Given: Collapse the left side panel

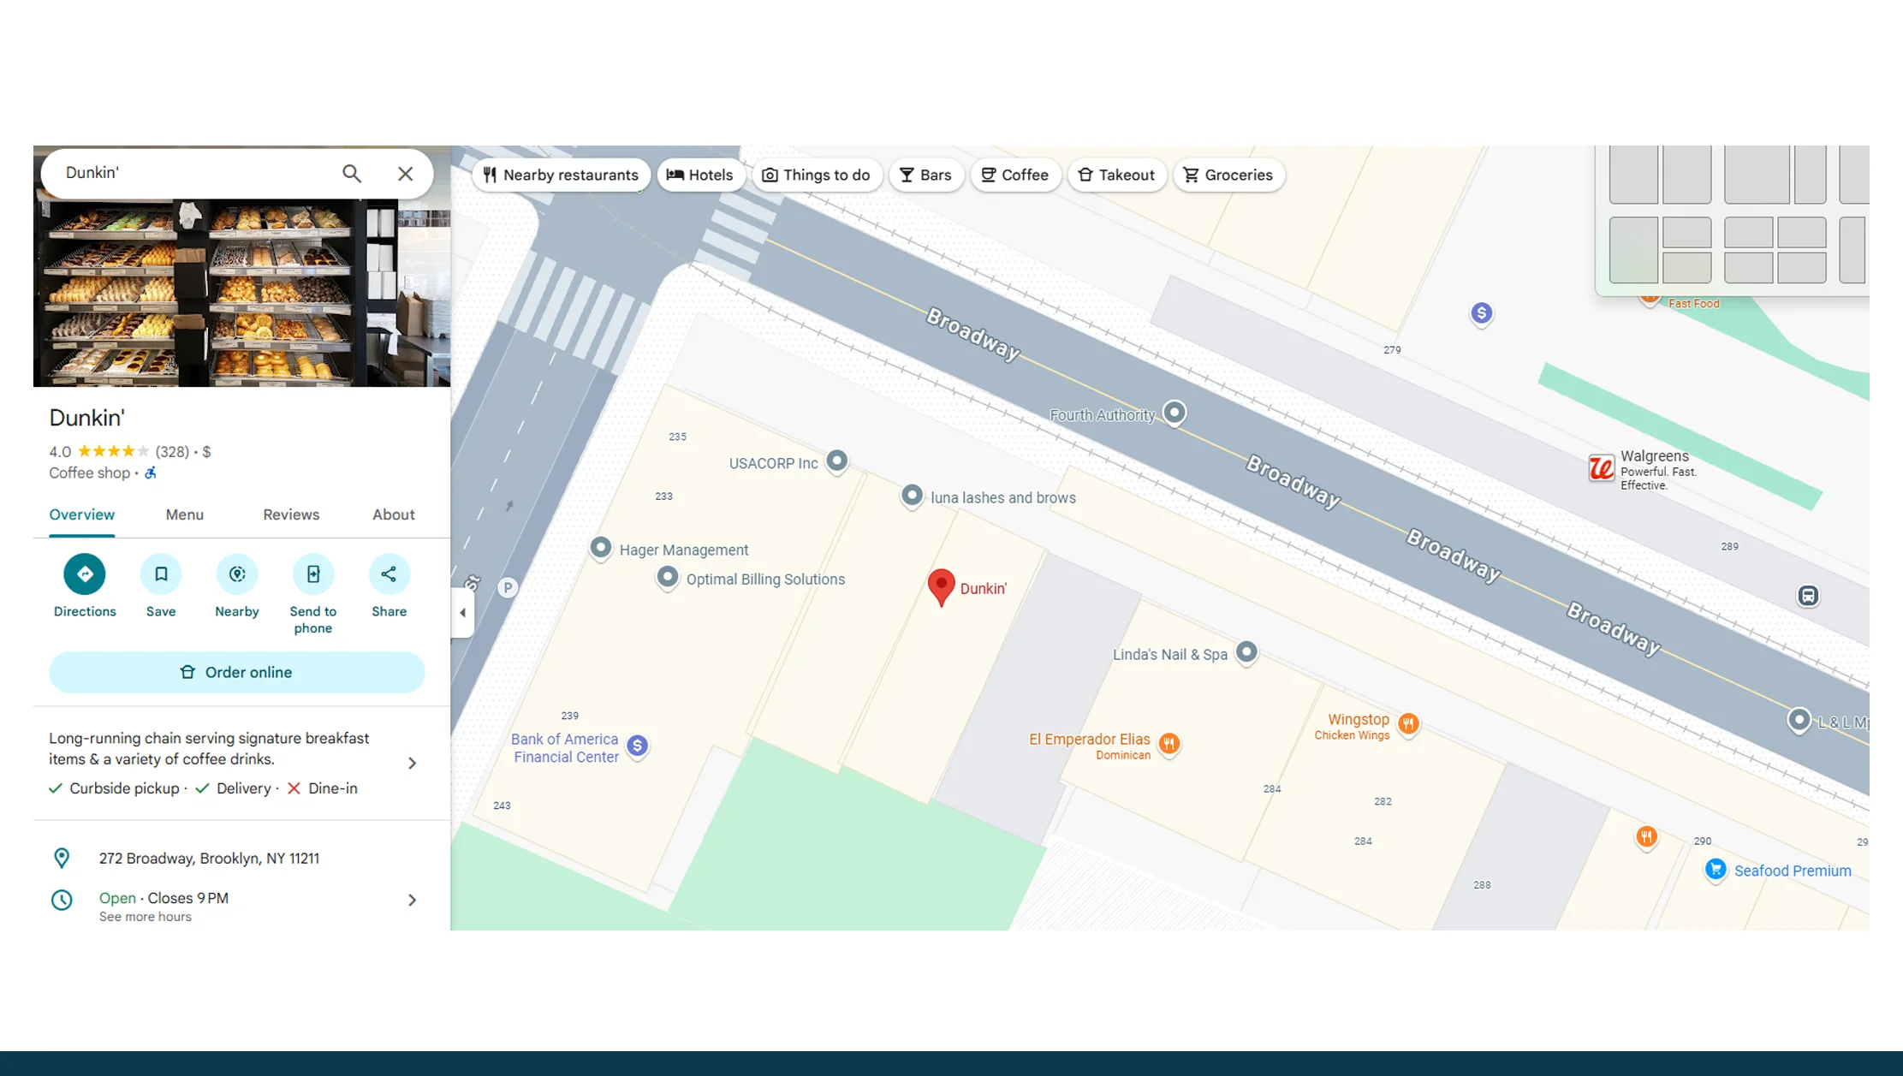Looking at the screenshot, I should point(462,613).
